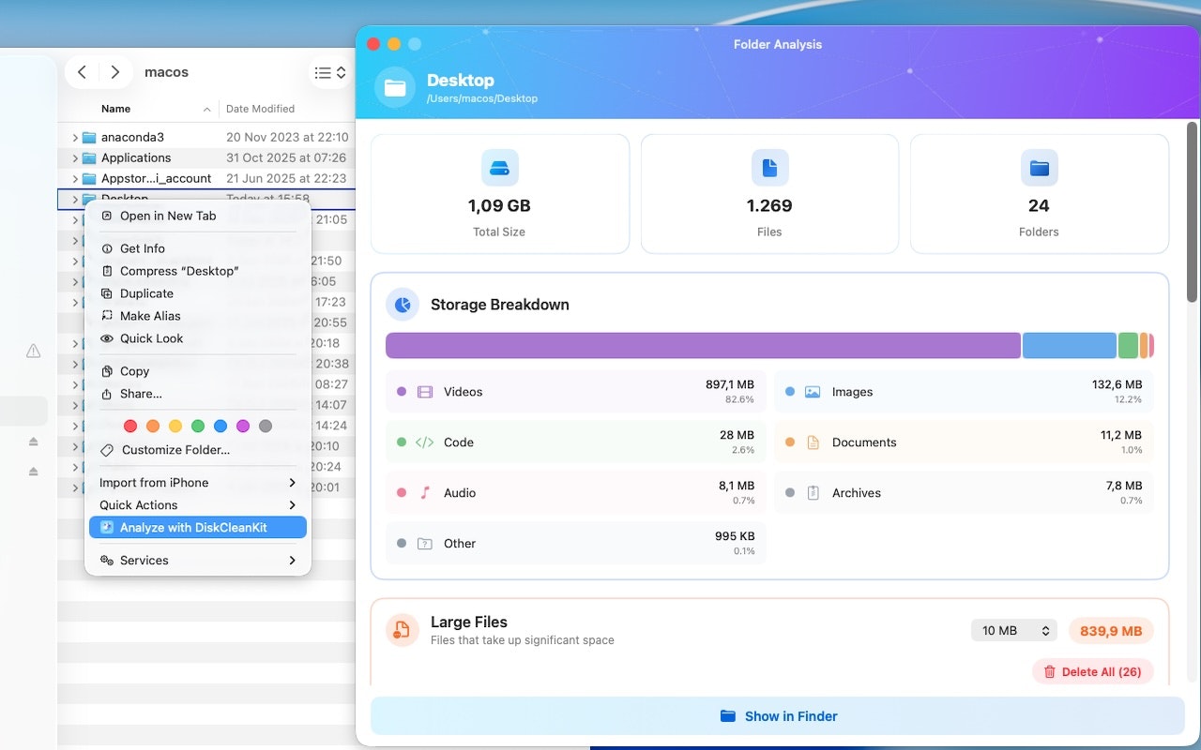Expand the Appstor...i_account folder row
The width and height of the screenshot is (1201, 750).
[x=75, y=178]
